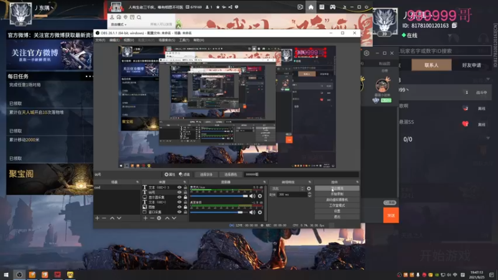This screenshot has height=280, width=498.
Task: Click the gamepad icon in streaming client
Action: [x=332, y=7]
